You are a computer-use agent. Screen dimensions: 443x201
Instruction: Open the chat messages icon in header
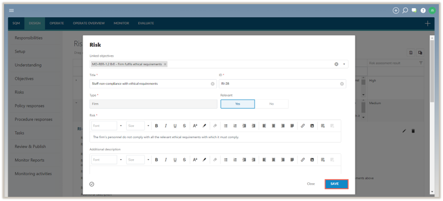[x=414, y=10]
